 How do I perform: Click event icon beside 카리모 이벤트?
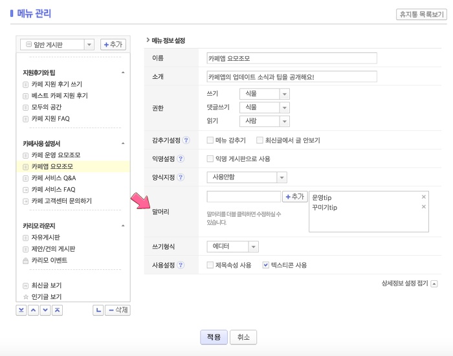pos(25,261)
